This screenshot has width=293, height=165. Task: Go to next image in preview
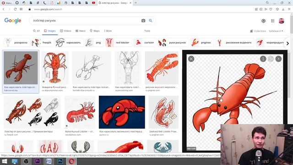(278, 59)
